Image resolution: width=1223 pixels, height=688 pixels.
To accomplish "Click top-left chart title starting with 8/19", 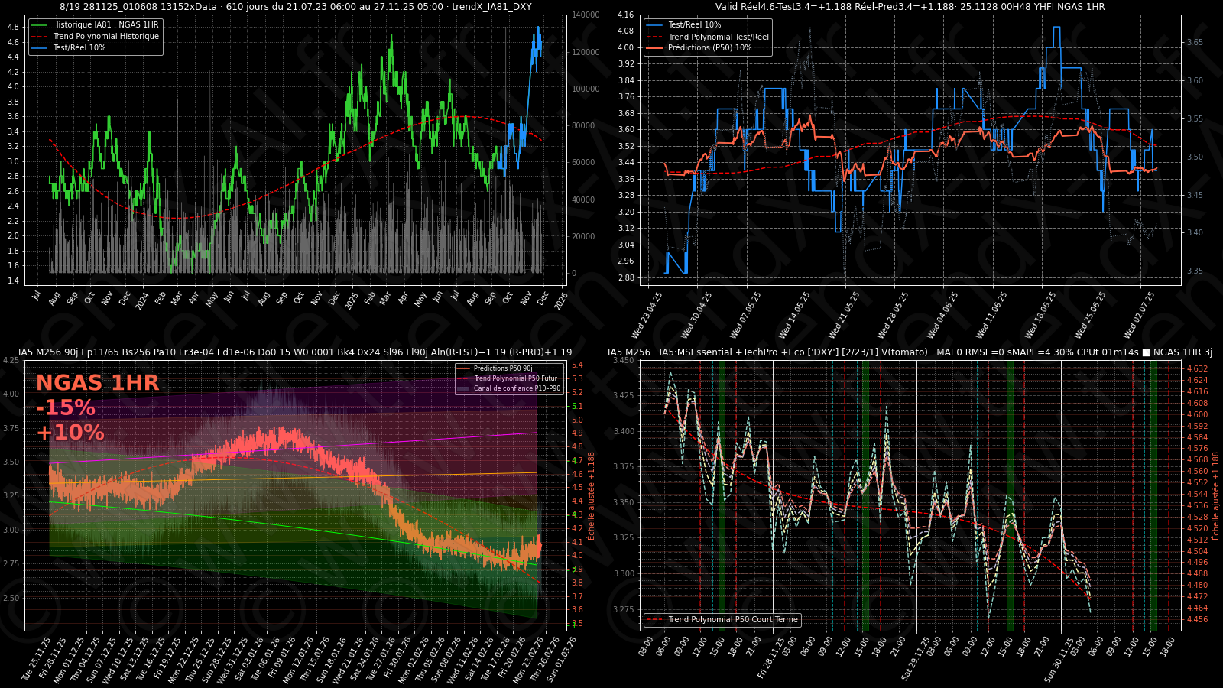I will [x=295, y=7].
